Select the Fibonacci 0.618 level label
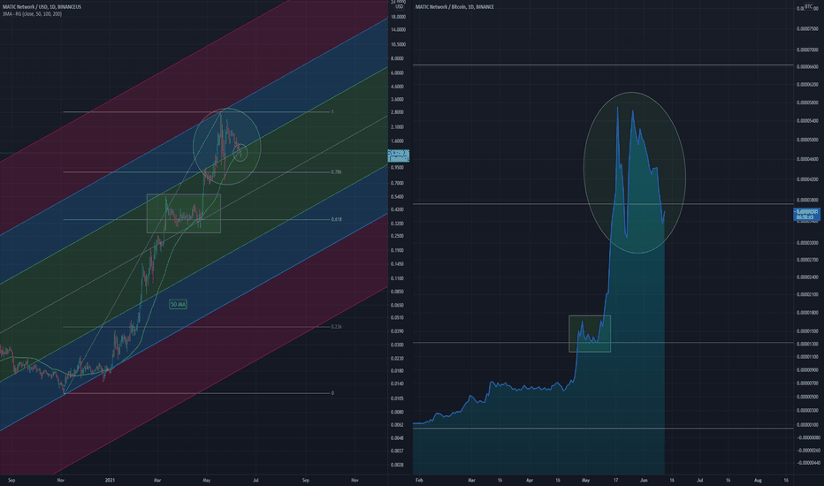824x486 pixels. (x=336, y=219)
